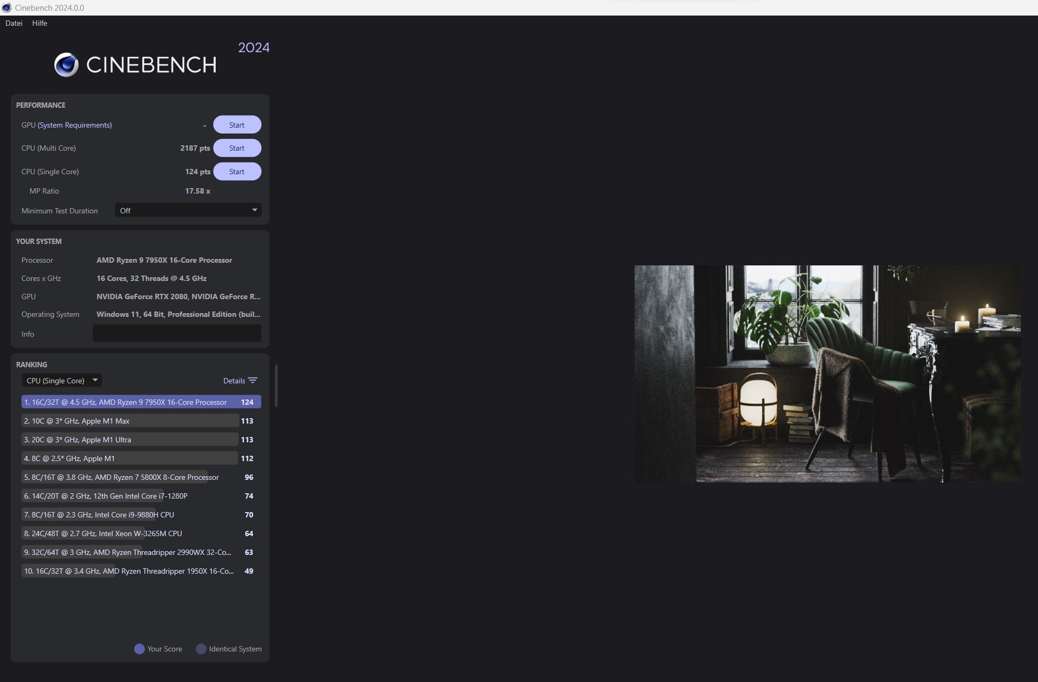
Task: Click the Your Score legend circle
Action: [x=139, y=649]
